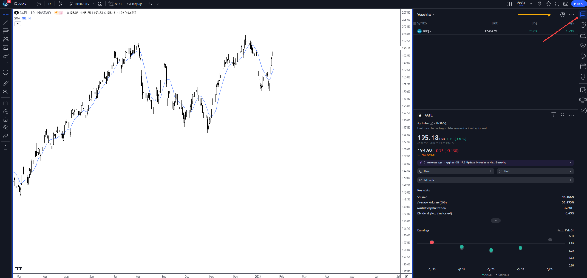Toggle stay in drawing mode
The image size is (587, 278).
(6, 111)
